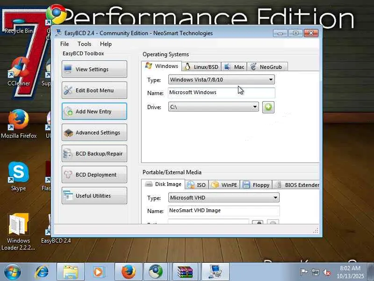
Task: Click the green add entry plus icon
Action: [268, 107]
